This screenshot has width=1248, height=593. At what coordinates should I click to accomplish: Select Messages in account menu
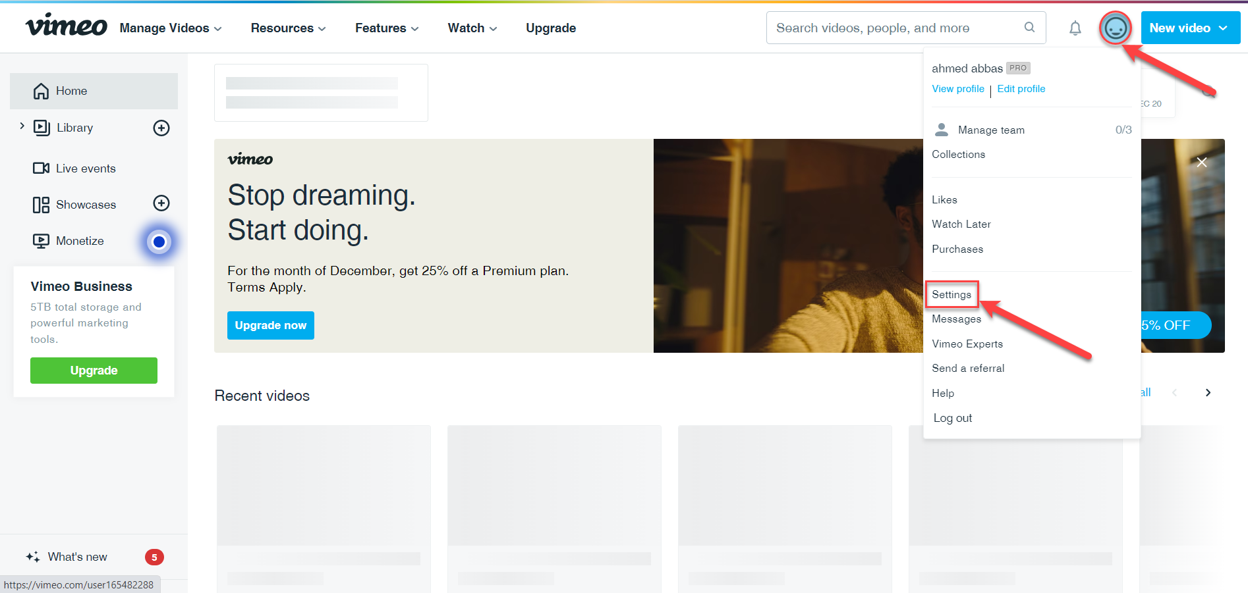(956, 319)
